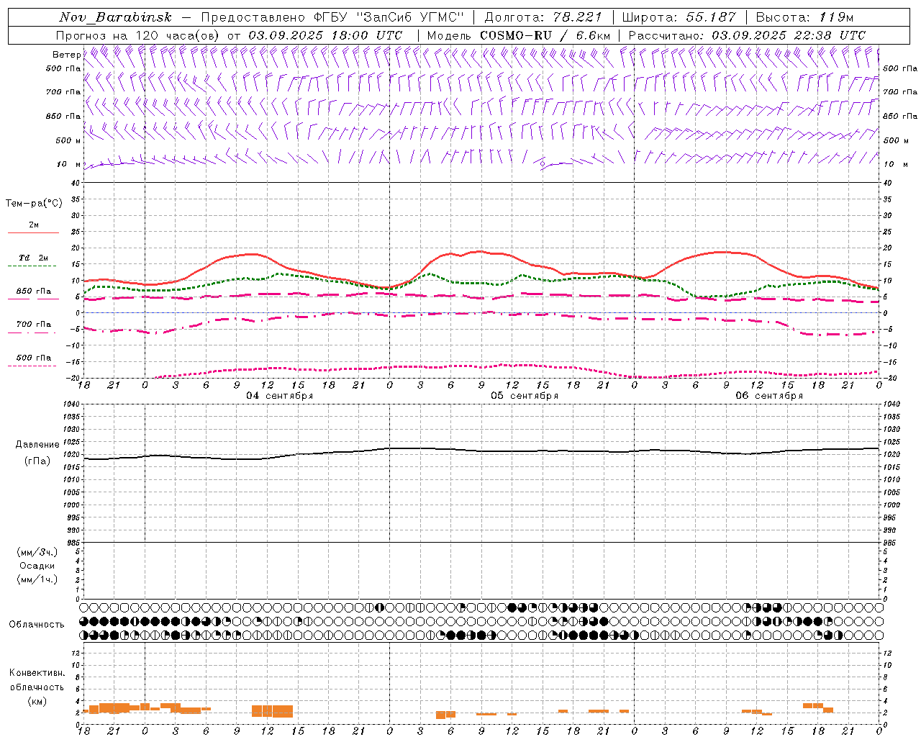
Task: Click the forecast start time 03.09.2025 18:00 UTC
Action: 325,35
